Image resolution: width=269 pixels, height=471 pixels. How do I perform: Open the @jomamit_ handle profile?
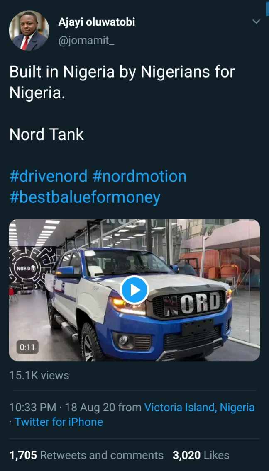86,40
